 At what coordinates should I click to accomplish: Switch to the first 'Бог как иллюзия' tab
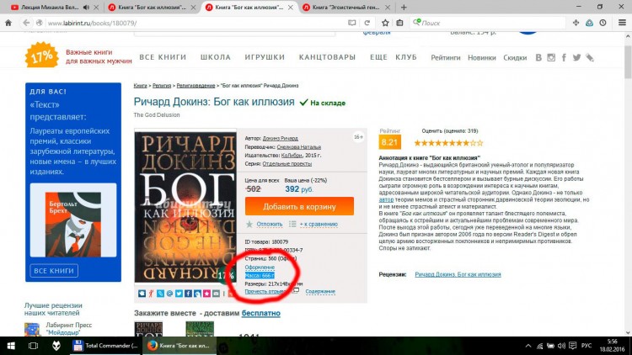[x=151, y=8]
